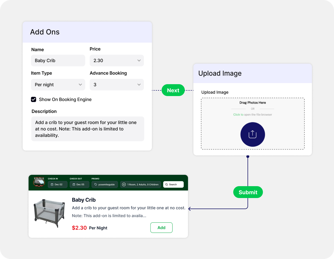Image resolution: width=334 pixels, height=259 pixels.
Task: Toggle Show On Booking Engine checkbox
Action: pos(34,99)
